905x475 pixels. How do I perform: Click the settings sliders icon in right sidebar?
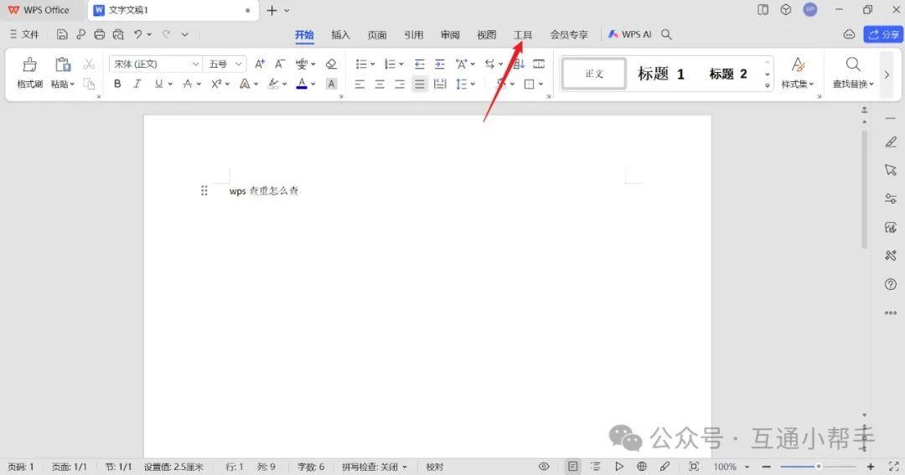(x=891, y=199)
